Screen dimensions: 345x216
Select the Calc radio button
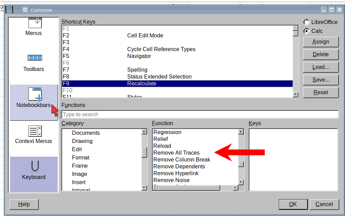pyautogui.click(x=306, y=31)
